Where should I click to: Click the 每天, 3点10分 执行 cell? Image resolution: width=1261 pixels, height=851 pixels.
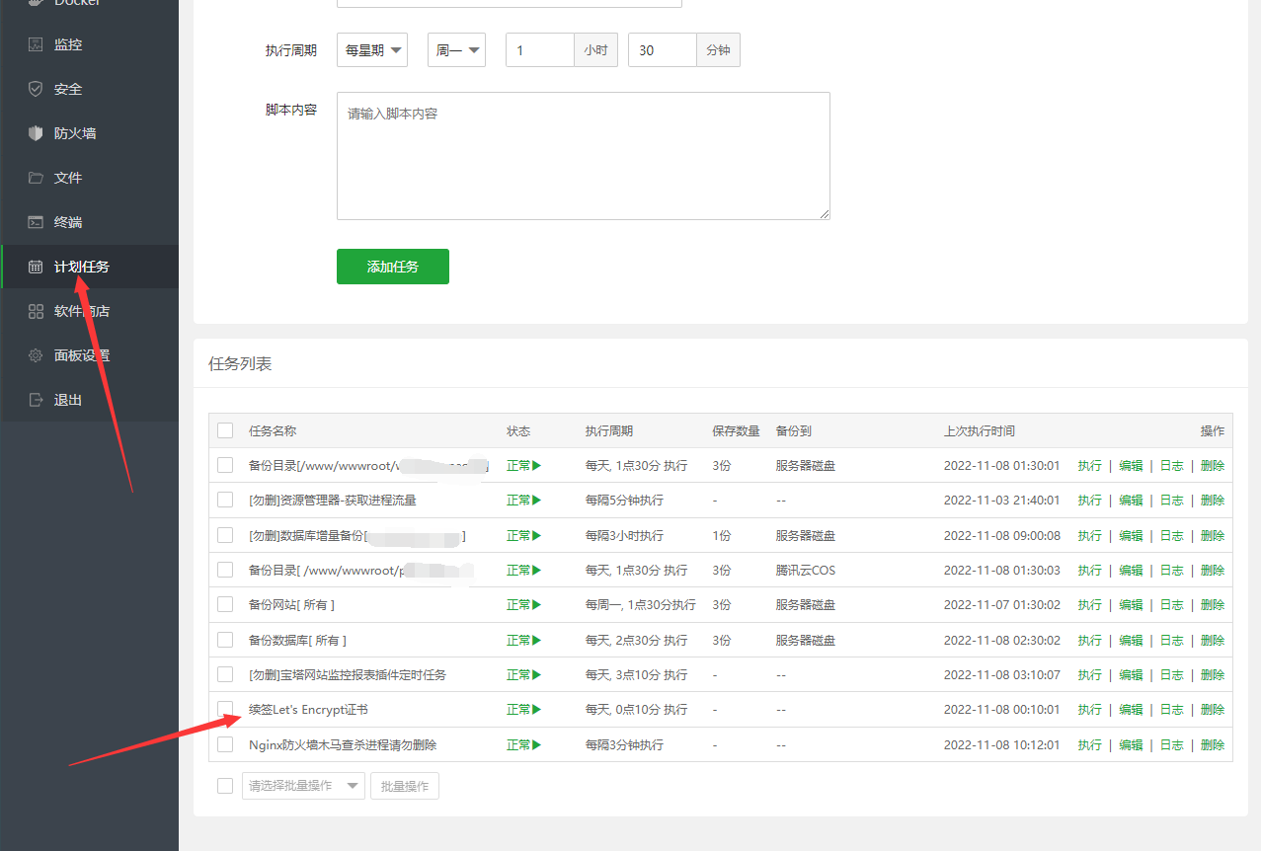pyautogui.click(x=637, y=674)
